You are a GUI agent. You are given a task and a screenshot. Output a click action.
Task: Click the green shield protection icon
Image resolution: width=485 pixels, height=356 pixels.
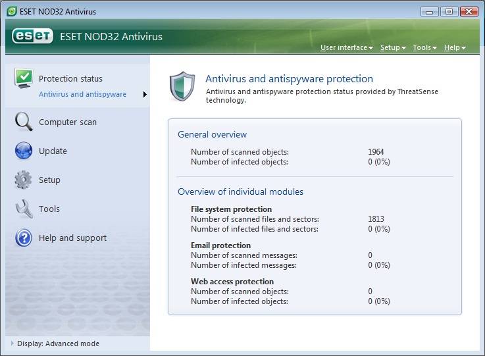tap(182, 86)
